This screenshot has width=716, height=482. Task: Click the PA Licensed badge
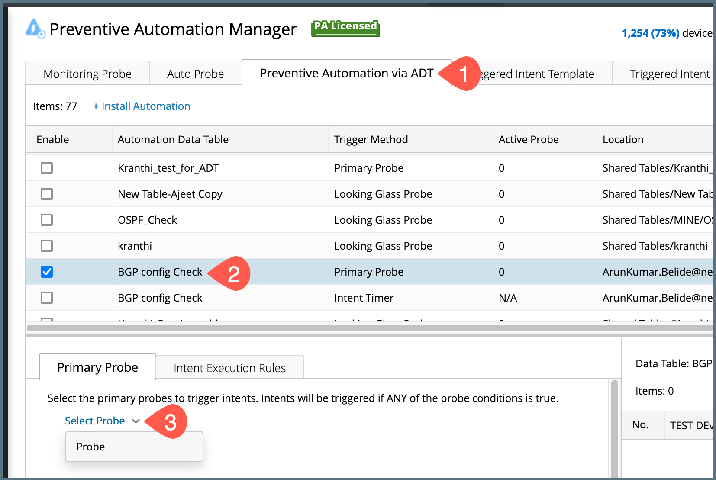pos(345,28)
